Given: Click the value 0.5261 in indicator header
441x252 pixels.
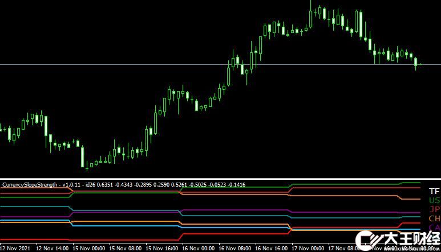Looking at the screenshot, I should click(x=179, y=185).
